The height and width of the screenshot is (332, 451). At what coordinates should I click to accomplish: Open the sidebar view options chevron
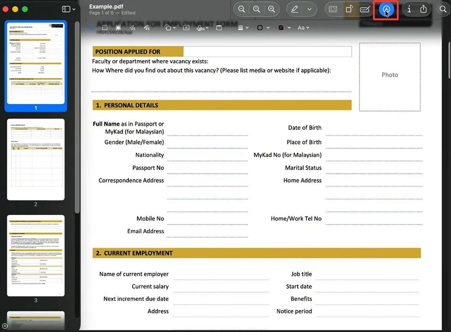(x=74, y=9)
